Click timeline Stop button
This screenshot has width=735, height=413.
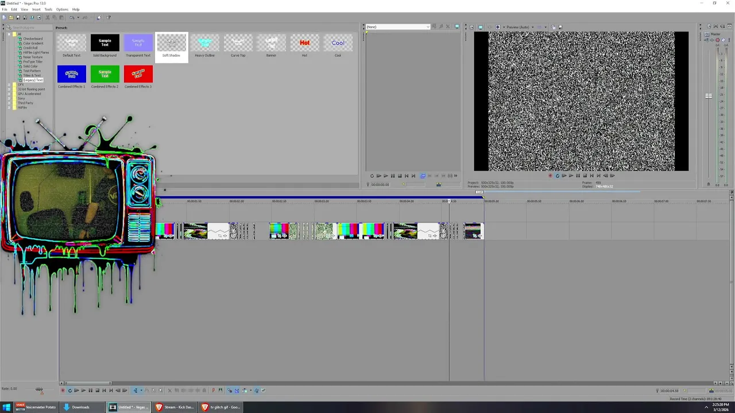(x=97, y=391)
